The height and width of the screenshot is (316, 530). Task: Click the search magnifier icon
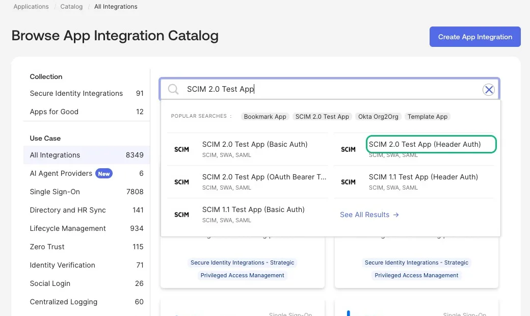(173, 89)
